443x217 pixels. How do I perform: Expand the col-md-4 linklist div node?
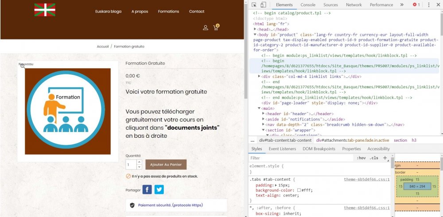(259, 76)
